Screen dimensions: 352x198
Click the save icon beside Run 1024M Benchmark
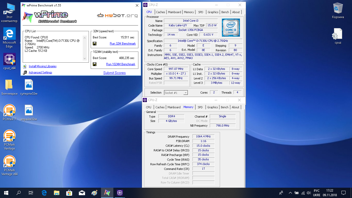(x=95, y=64)
